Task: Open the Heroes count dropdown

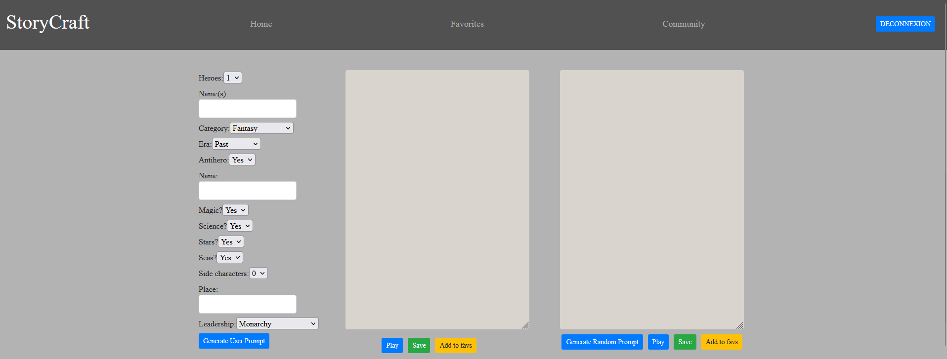Action: pyautogui.click(x=232, y=78)
